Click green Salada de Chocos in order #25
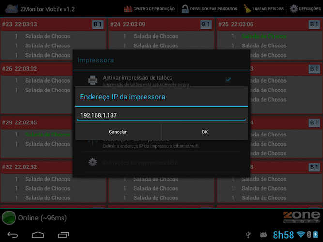The height and width of the screenshot is (242, 323). click(264, 36)
